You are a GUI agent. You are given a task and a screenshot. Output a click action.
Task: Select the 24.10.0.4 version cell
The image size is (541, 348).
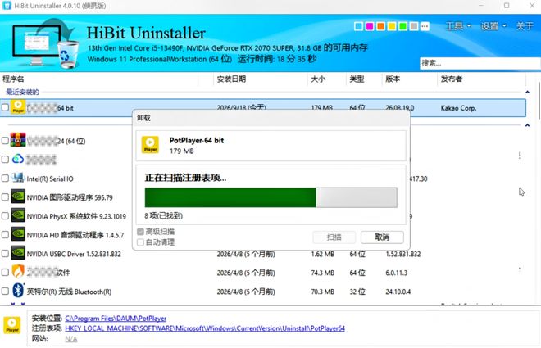tap(398, 292)
